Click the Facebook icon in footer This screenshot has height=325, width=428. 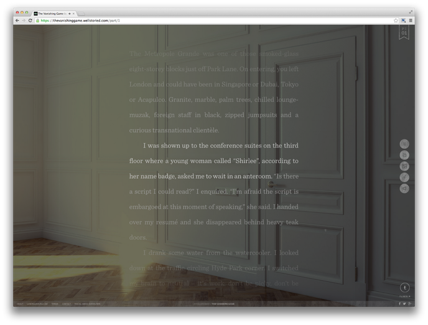point(399,303)
